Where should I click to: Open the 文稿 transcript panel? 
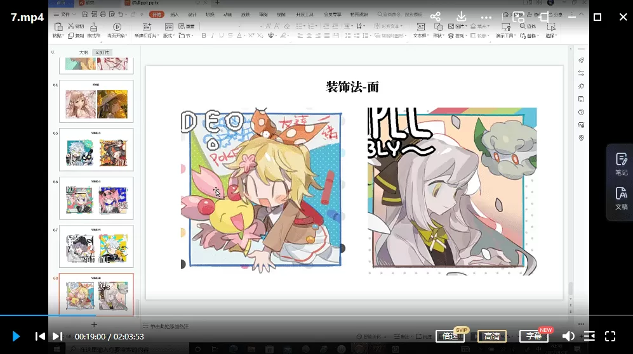(621, 198)
